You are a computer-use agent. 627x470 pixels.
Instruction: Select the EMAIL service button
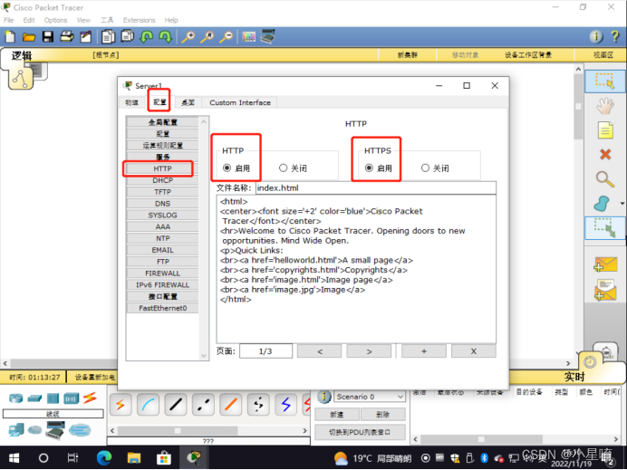(162, 250)
